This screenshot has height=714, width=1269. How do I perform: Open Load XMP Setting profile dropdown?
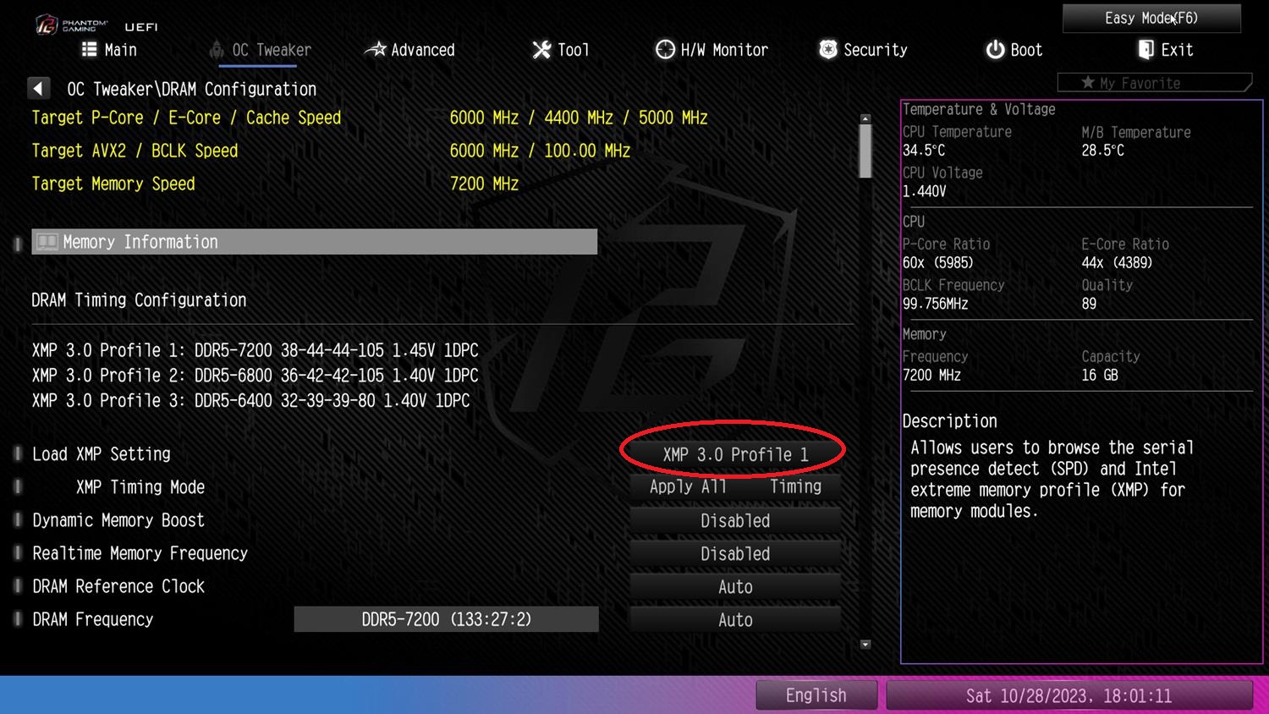point(735,454)
